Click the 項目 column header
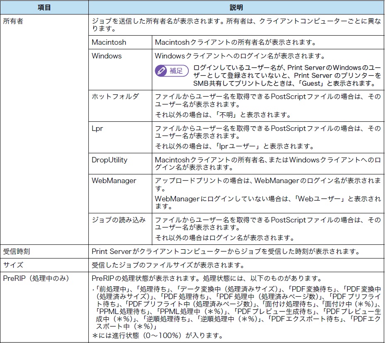Image resolution: width=385 pixels, height=343 pixels. click(44, 8)
